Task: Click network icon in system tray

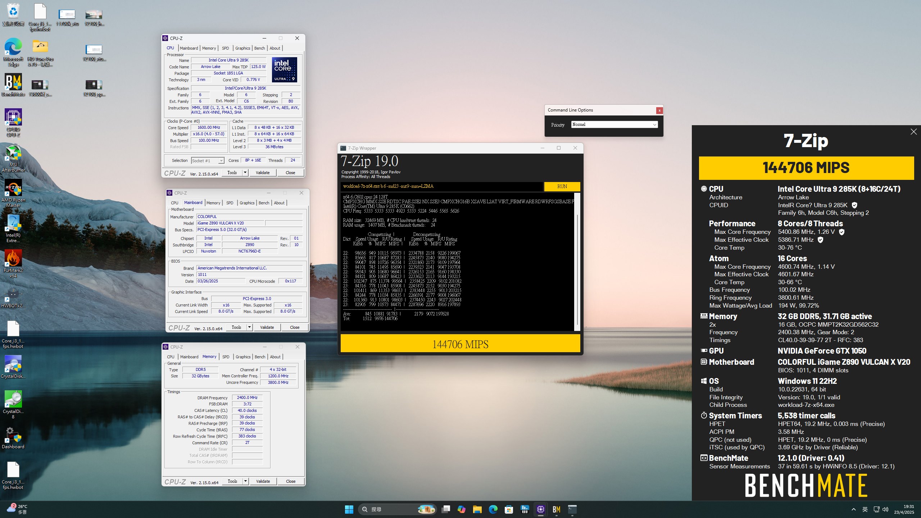Action: click(x=876, y=509)
